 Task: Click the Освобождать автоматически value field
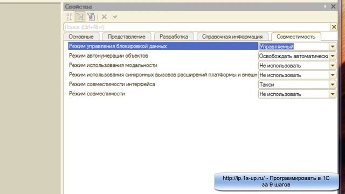(x=294, y=56)
